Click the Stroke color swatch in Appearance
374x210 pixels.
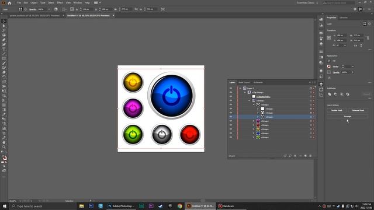click(329, 66)
